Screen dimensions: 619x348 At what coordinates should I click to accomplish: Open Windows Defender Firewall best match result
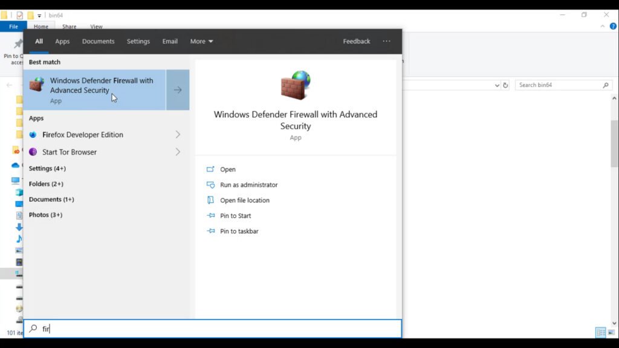(95, 90)
